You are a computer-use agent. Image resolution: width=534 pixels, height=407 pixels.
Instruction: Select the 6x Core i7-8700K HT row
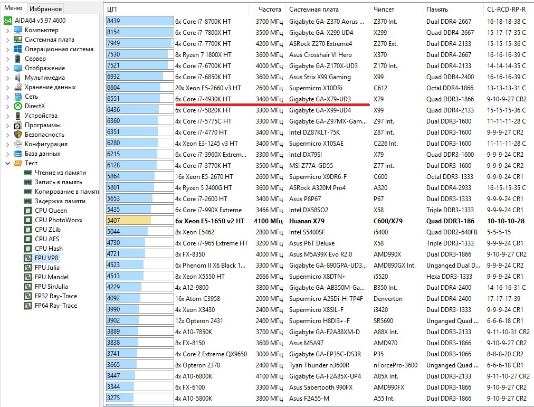pos(318,22)
